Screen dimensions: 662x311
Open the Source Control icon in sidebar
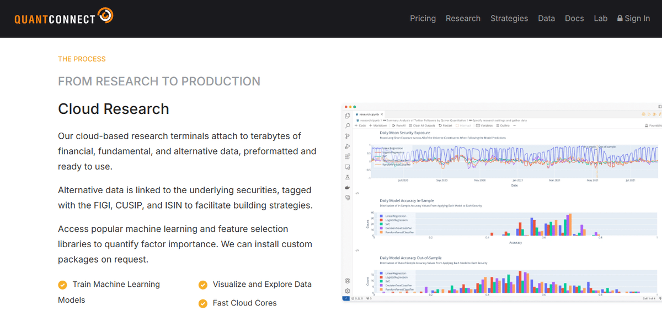click(348, 136)
